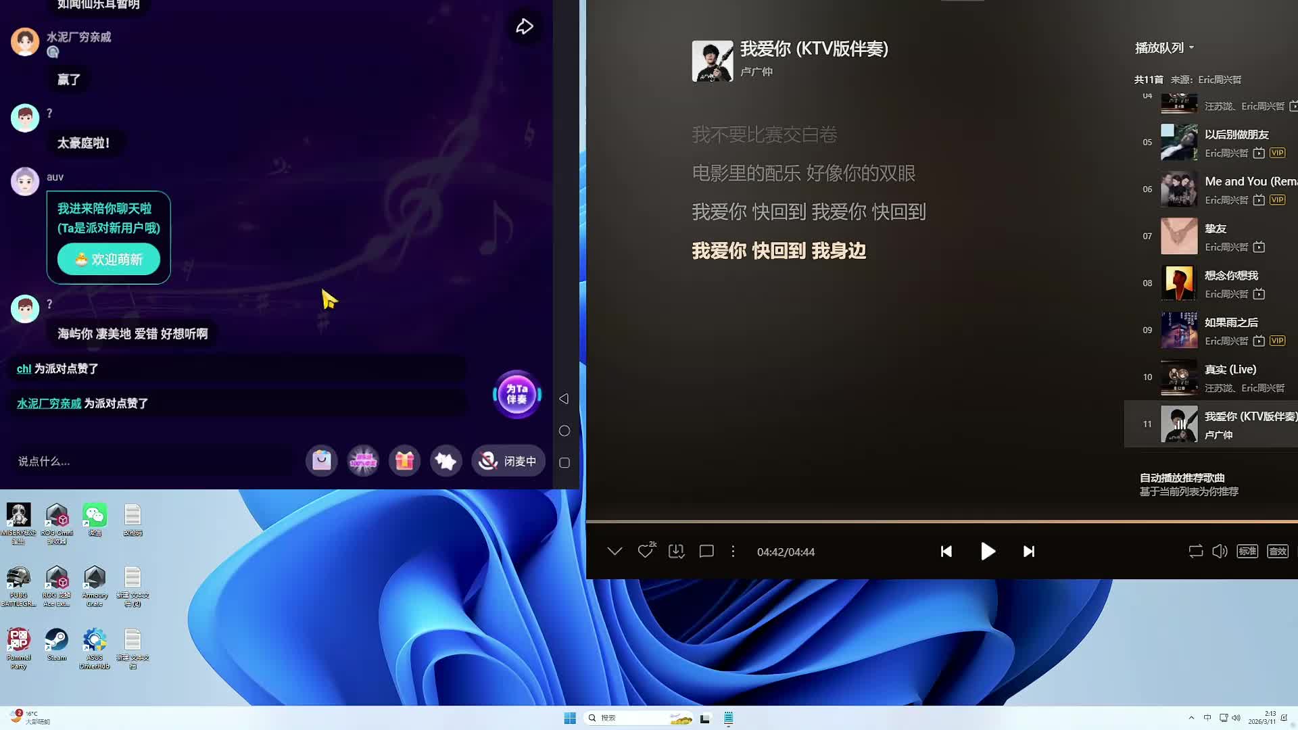The height and width of the screenshot is (730, 1298).
Task: Click the stars like icon
Action: (x=446, y=461)
